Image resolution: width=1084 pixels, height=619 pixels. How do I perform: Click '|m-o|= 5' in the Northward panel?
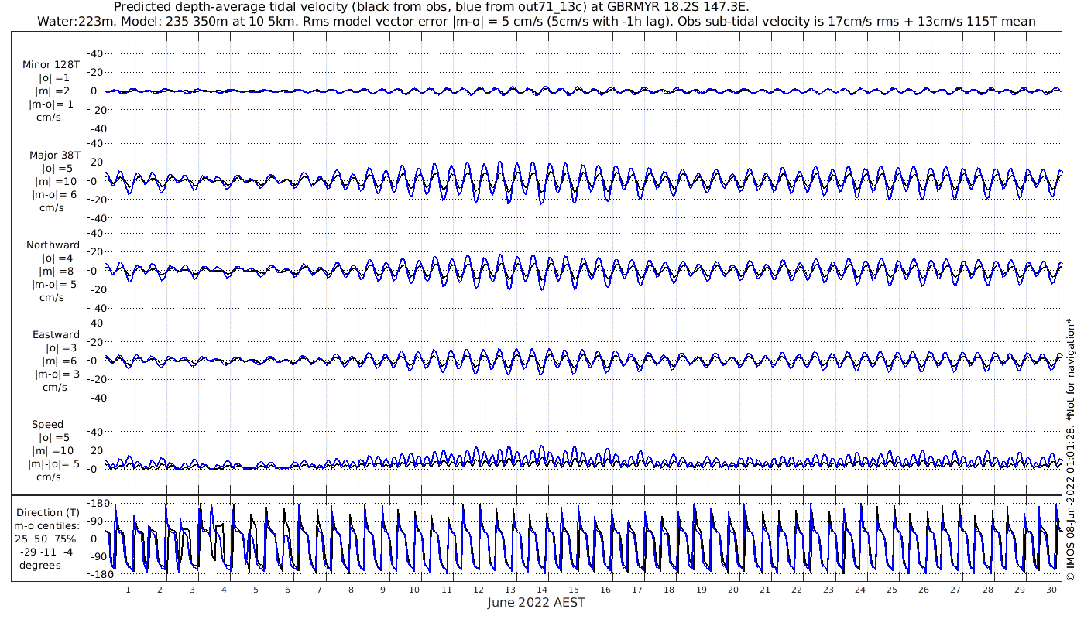coord(54,284)
